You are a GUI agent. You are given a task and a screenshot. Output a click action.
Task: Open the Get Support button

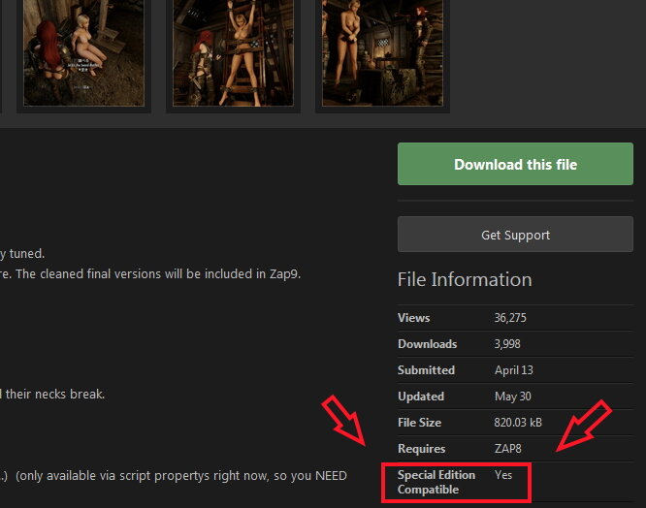[x=515, y=235]
